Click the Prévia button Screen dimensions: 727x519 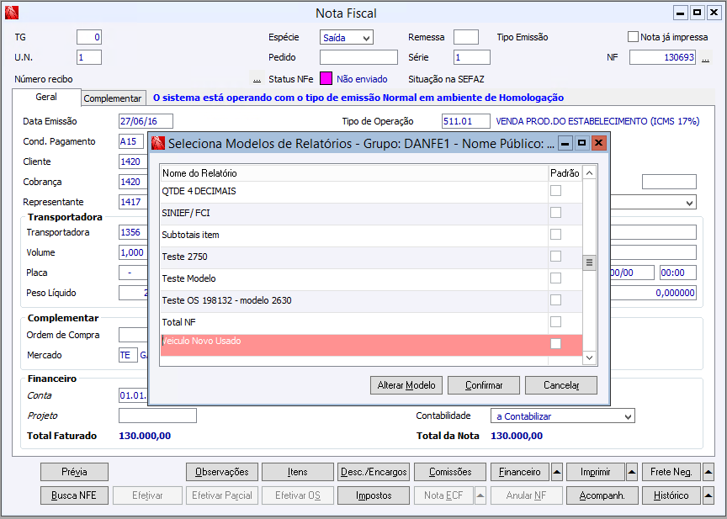(74, 472)
